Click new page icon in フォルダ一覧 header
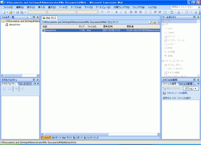 pos(30,17)
